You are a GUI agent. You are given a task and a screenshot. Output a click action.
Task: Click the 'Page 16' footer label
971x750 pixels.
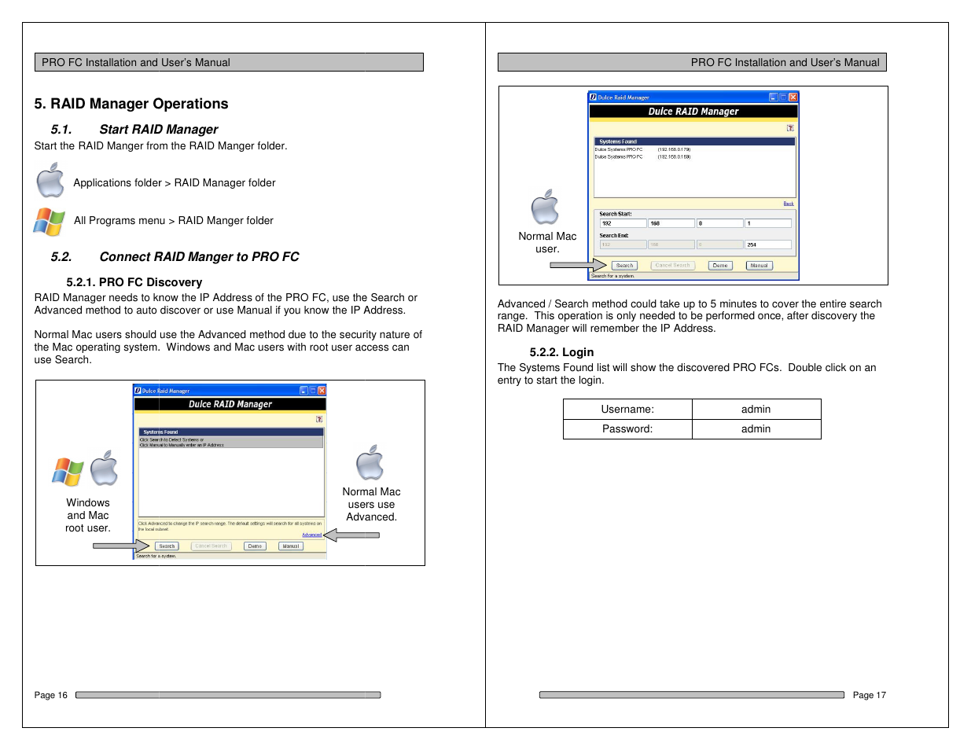pyautogui.click(x=51, y=695)
